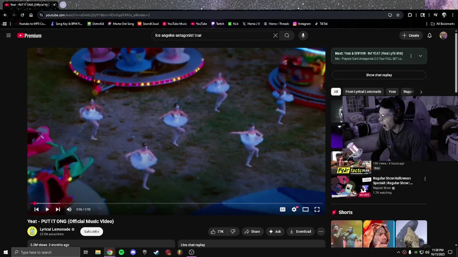This screenshot has width=458, height=257.
Task: Go back in browser history
Action: [5, 15]
